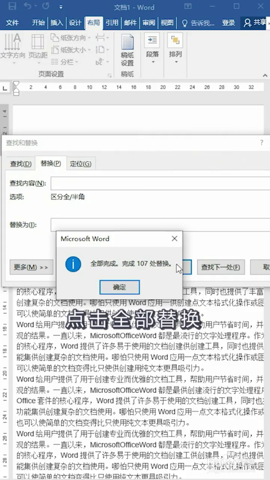Click the 查找内容 input field

(160, 183)
